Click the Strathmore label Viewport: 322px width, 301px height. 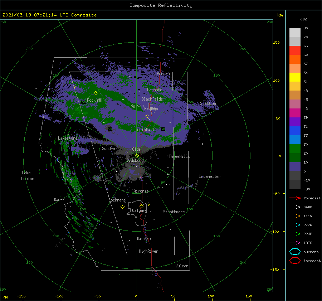click(174, 212)
